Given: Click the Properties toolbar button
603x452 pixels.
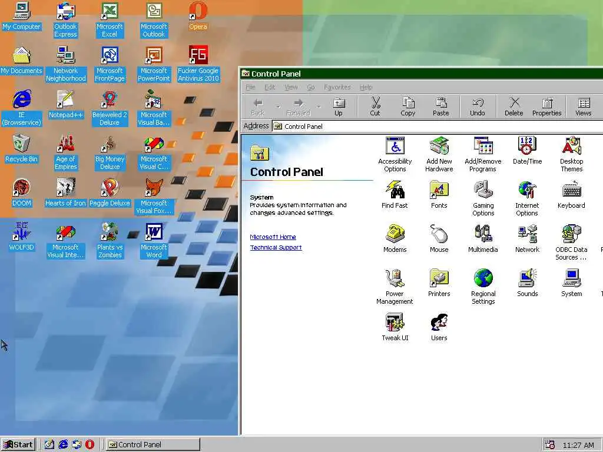Looking at the screenshot, I should [x=547, y=107].
